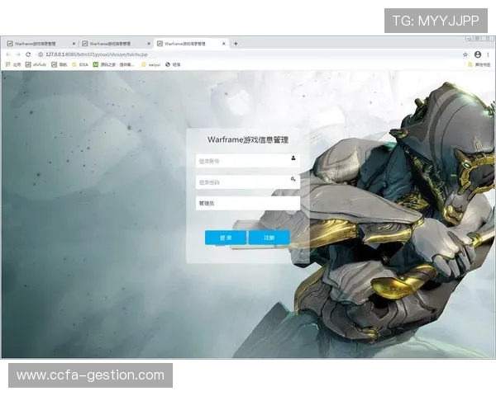
Task: Focus the 登录账号 account input field
Action: [242, 161]
